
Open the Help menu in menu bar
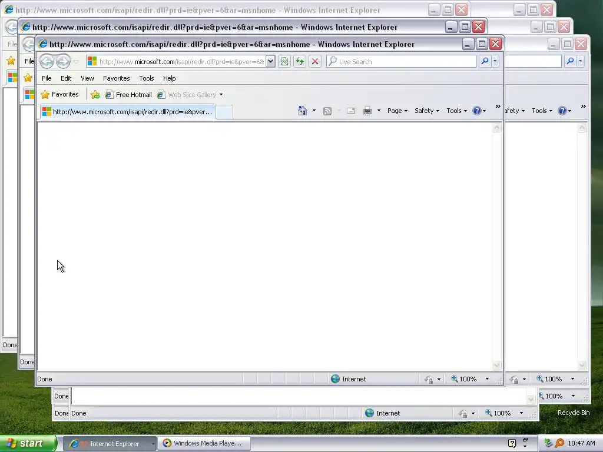[x=169, y=78]
